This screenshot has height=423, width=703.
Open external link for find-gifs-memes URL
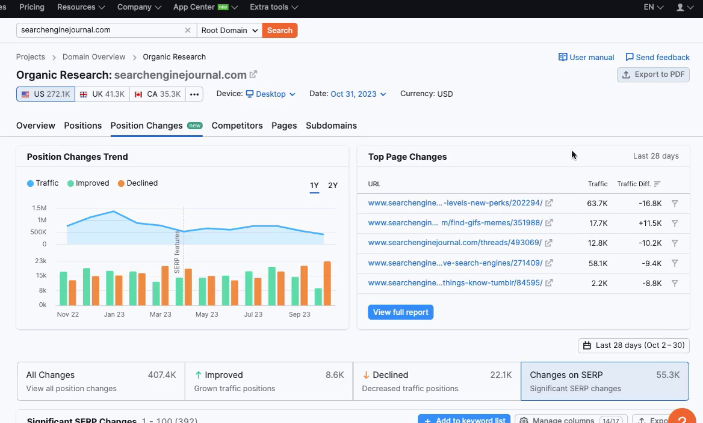pos(549,222)
